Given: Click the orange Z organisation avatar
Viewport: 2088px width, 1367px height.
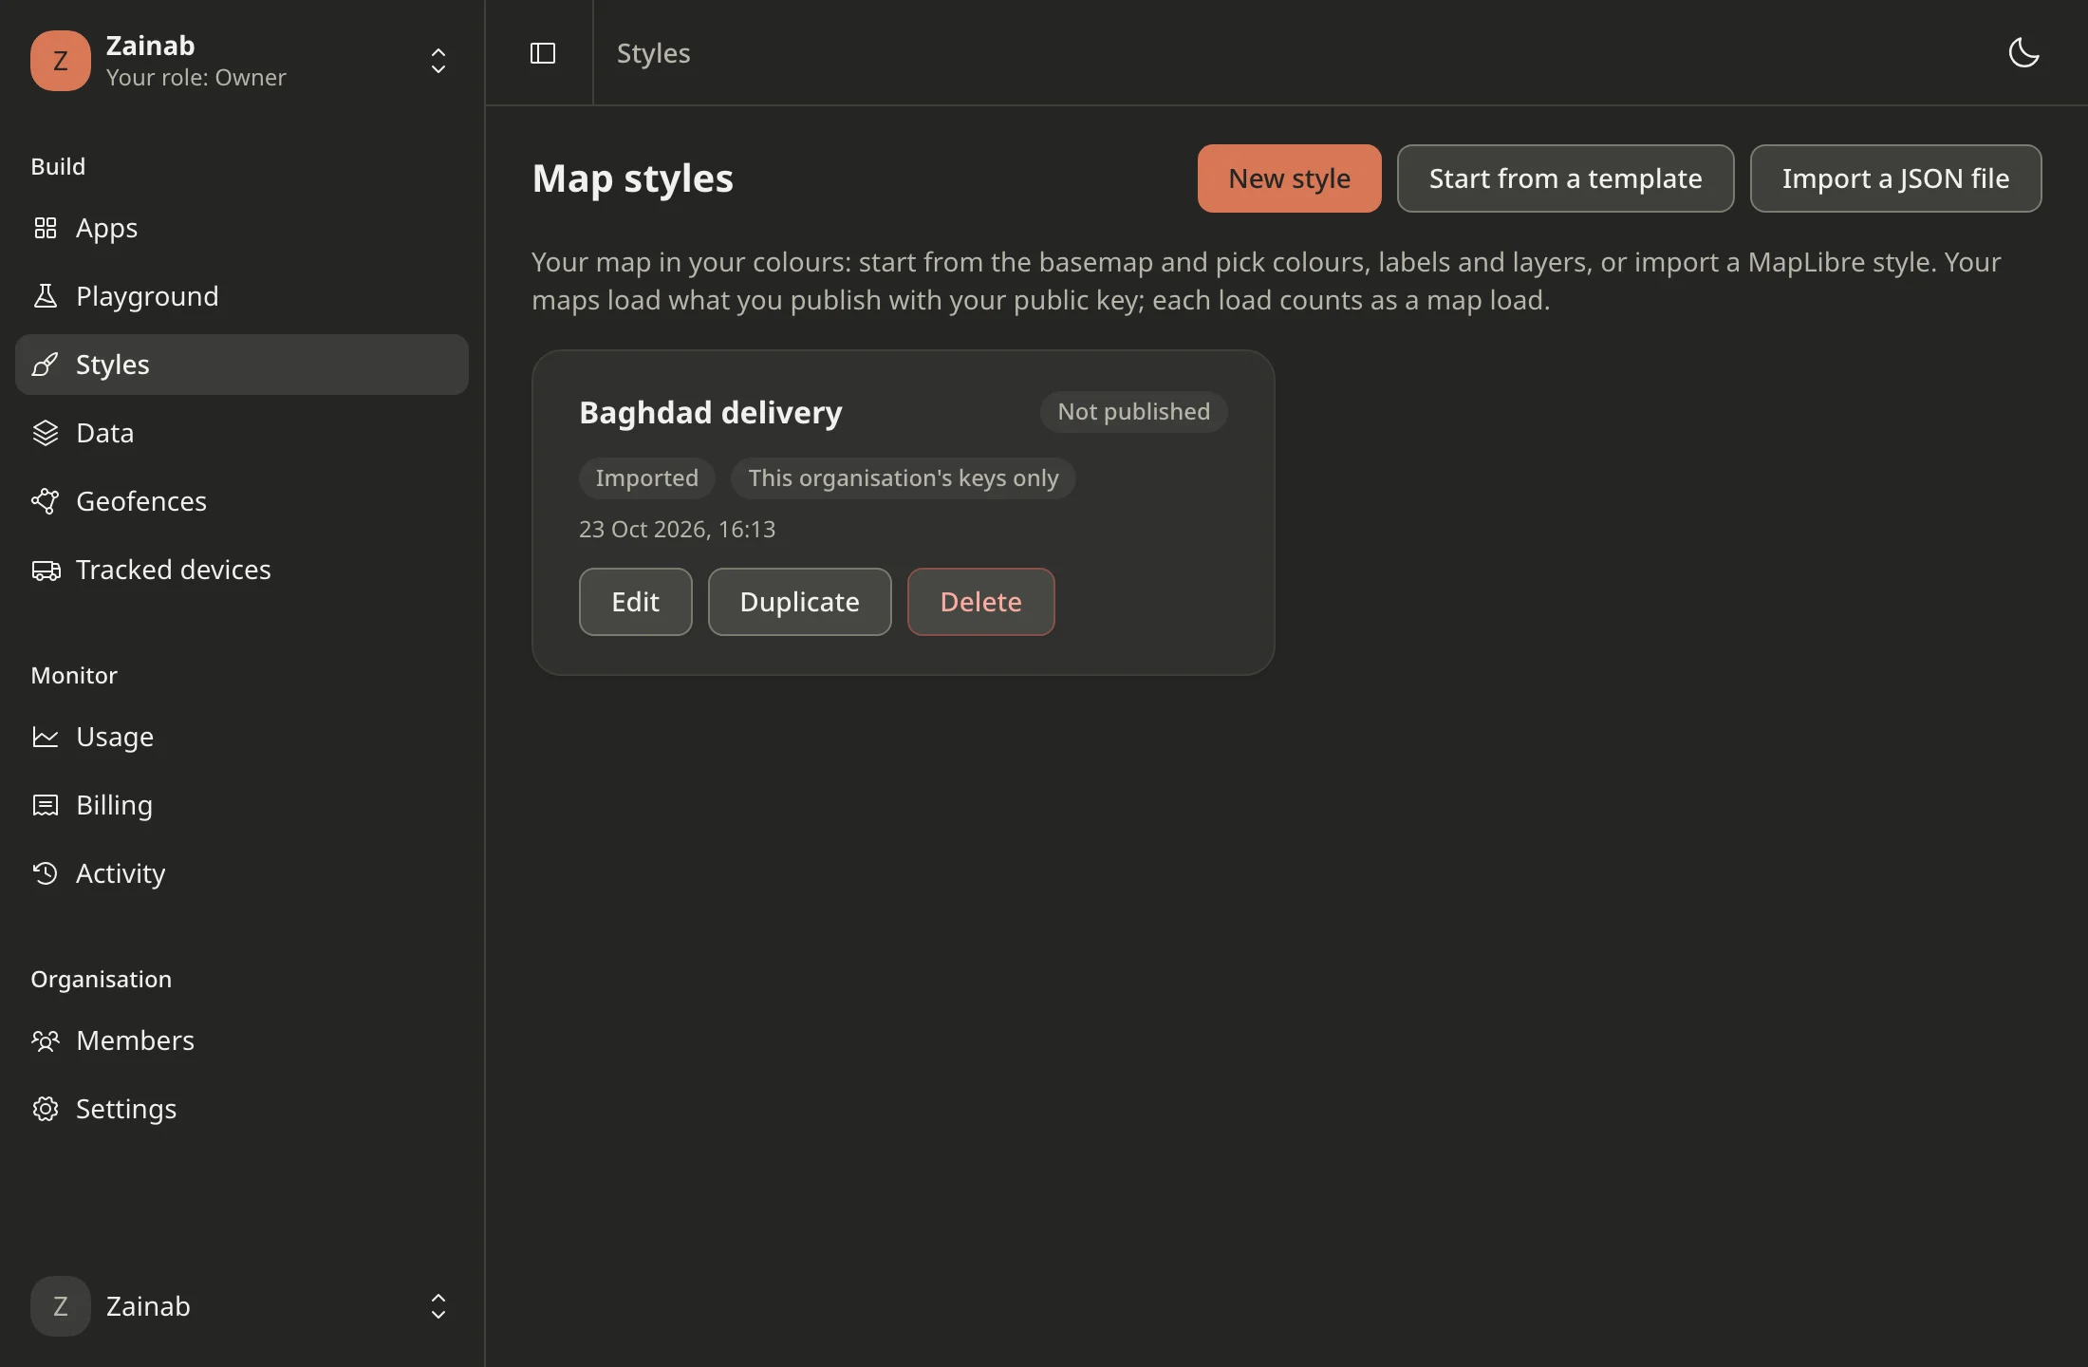Looking at the screenshot, I should coord(61,61).
